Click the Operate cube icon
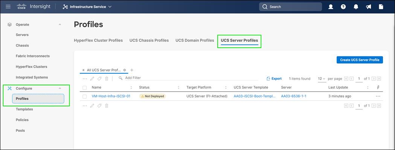 pos(9,25)
